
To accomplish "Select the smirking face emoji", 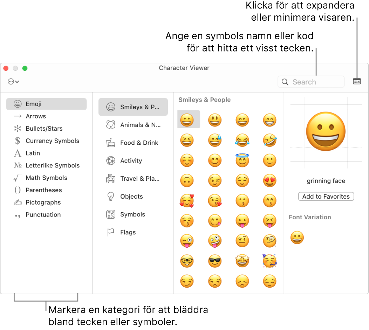I will coord(187,281).
